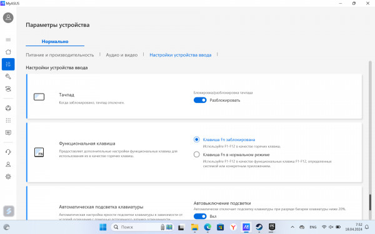The width and height of the screenshot is (375, 234).
Task: Click the Разблокировать toggle label
Action: tap(225, 100)
